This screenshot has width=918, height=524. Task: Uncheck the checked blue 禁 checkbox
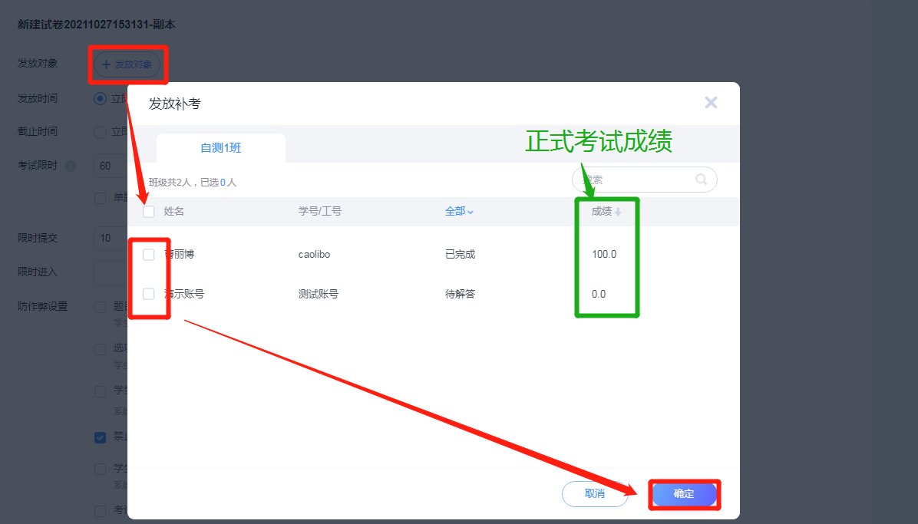point(100,437)
